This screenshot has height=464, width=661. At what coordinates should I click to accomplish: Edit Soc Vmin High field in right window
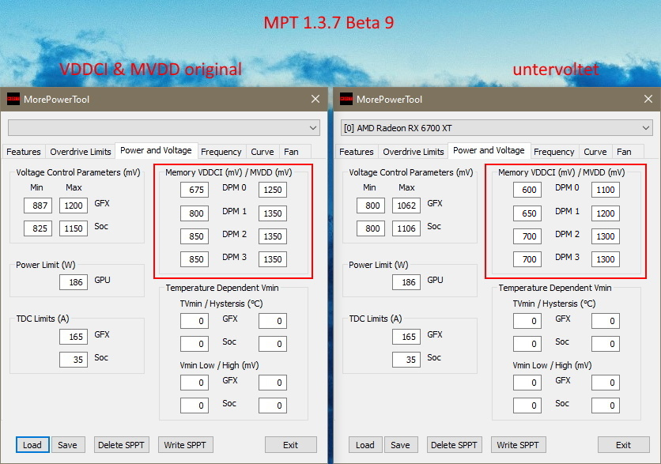point(606,406)
